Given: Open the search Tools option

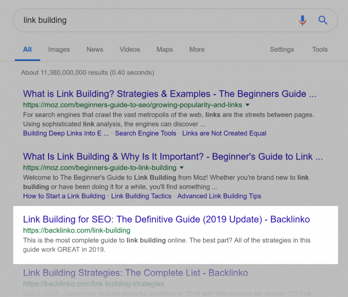Looking at the screenshot, I should (x=320, y=49).
